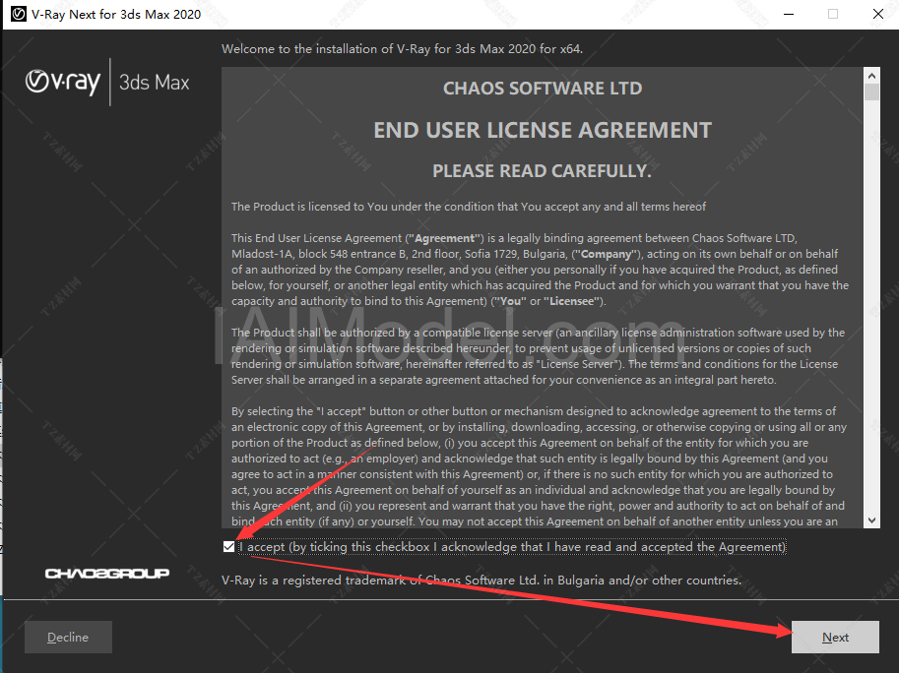Screen dimensions: 899x673
Task: Click the CHAOS SOFTWARE LTD heading
Action: 543,89
